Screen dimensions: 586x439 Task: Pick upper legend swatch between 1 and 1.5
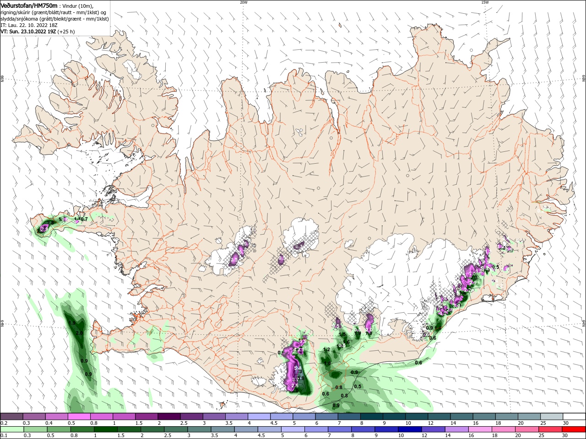click(x=124, y=417)
